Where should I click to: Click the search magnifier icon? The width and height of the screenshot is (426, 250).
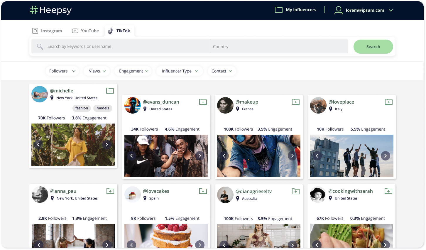40,46
